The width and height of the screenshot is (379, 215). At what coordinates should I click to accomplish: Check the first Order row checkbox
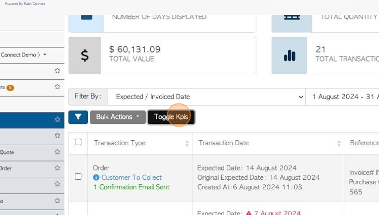(x=78, y=177)
